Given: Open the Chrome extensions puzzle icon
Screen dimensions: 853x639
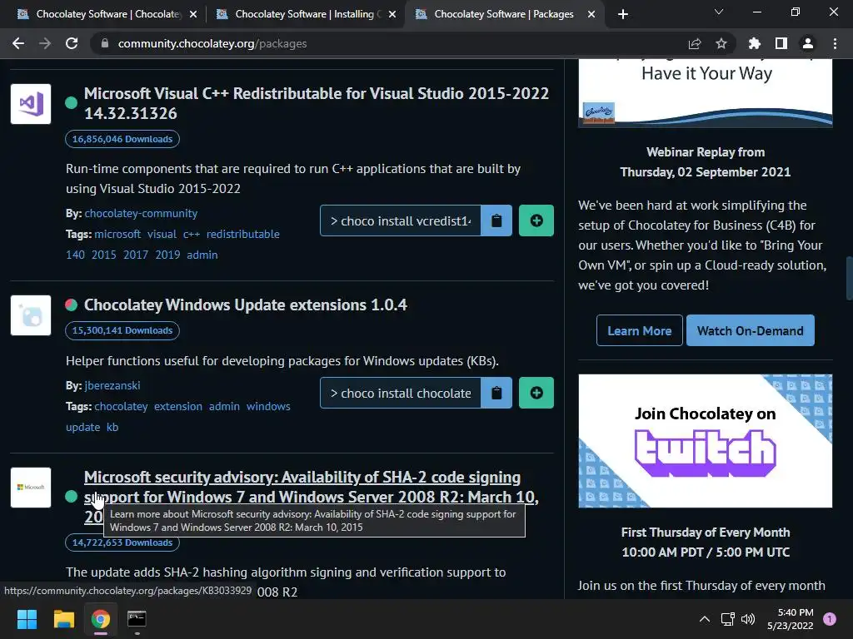Looking at the screenshot, I should point(755,43).
